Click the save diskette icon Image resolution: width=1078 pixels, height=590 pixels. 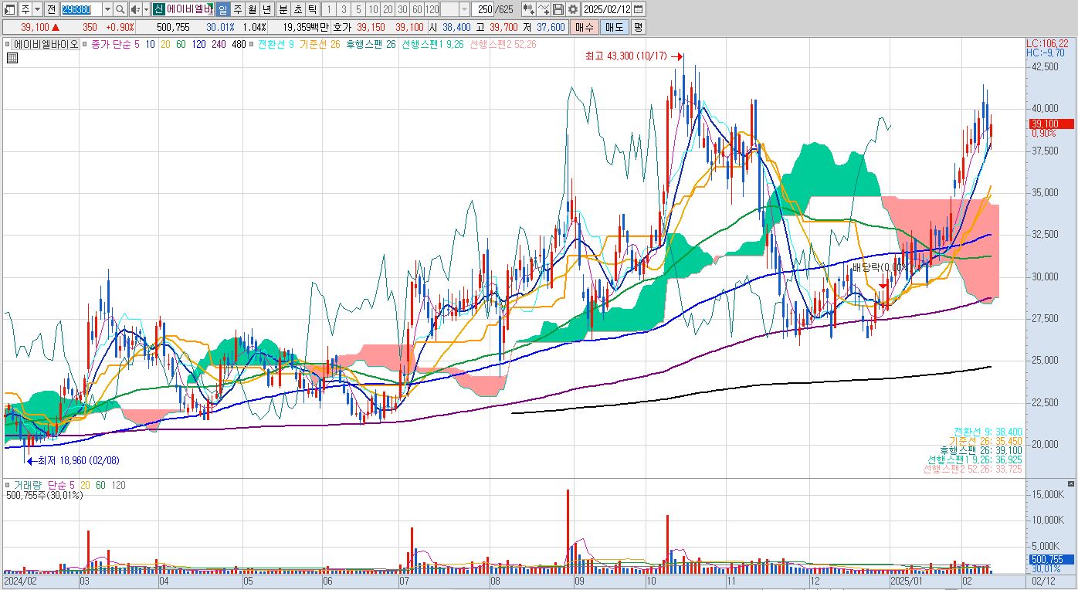pos(558,9)
